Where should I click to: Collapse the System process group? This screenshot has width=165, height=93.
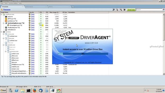pyautogui.click(x=1, y=32)
